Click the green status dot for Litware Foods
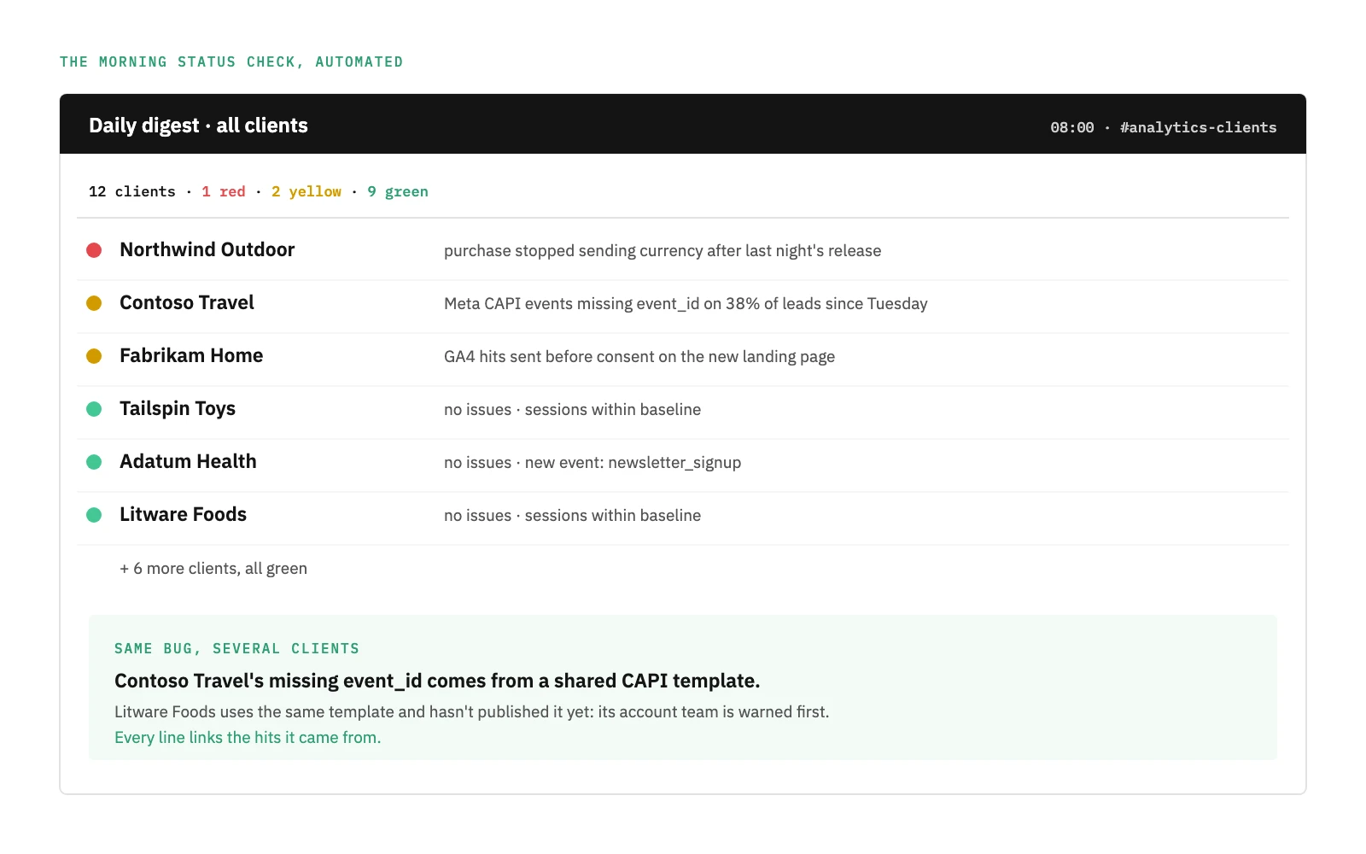This screenshot has width=1366, height=854. coord(94,515)
